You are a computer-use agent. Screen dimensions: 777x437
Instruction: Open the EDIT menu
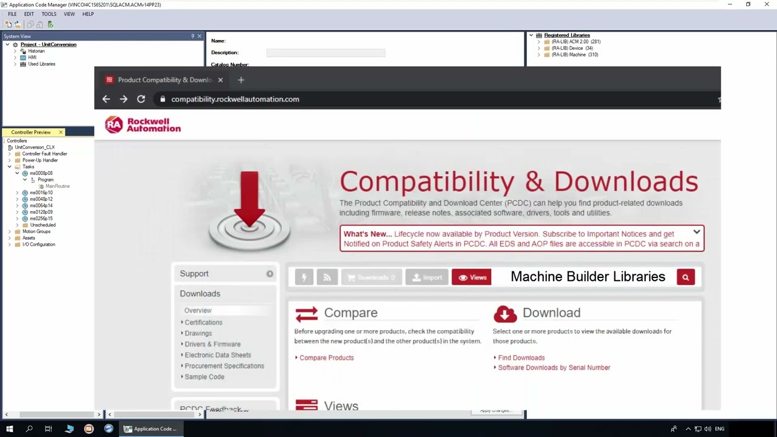tap(29, 14)
